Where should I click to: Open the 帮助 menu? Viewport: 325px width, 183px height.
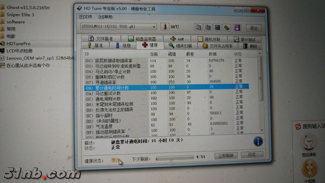click(x=106, y=17)
